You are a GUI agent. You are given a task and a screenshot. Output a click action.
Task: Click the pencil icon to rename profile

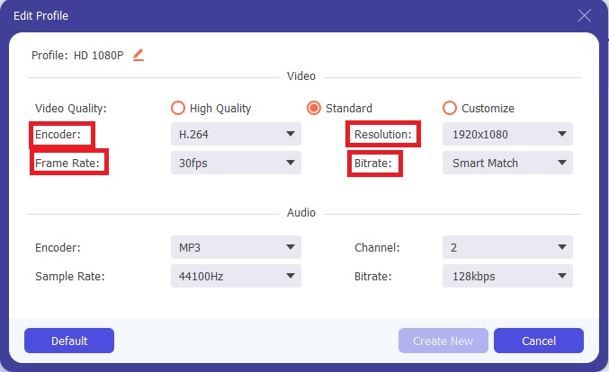[138, 55]
